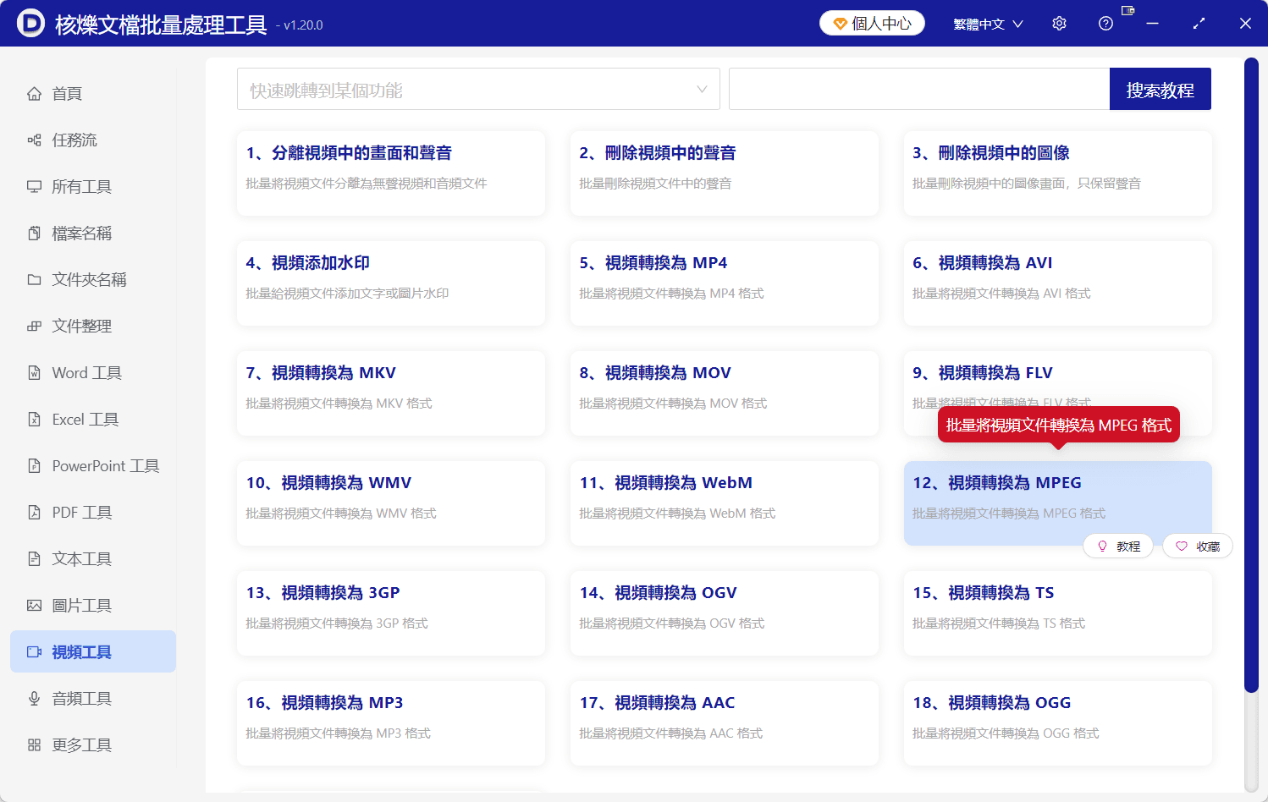The height and width of the screenshot is (802, 1268).
Task: Click the 音頻工具 microphone icon
Action: click(x=34, y=699)
